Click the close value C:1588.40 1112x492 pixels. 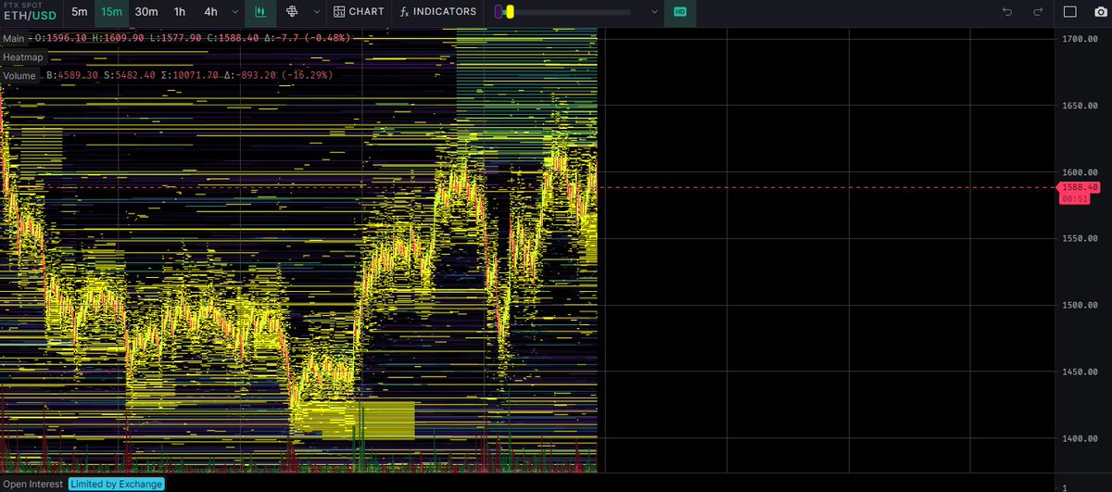pyautogui.click(x=231, y=39)
